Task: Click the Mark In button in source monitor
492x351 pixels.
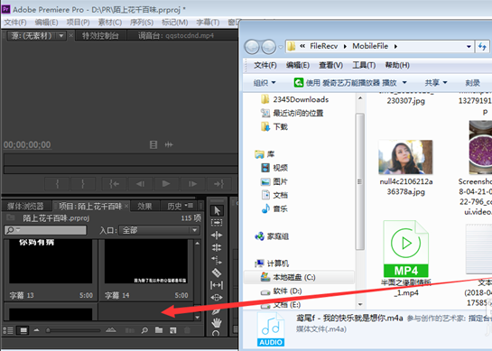Action: click(58, 184)
